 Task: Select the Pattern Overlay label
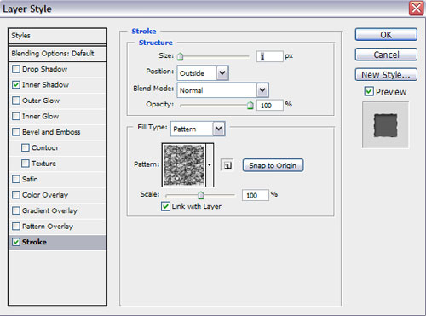click(48, 227)
